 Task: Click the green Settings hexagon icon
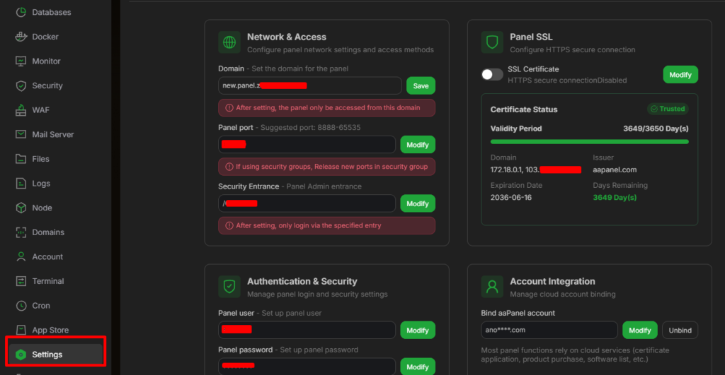click(21, 355)
